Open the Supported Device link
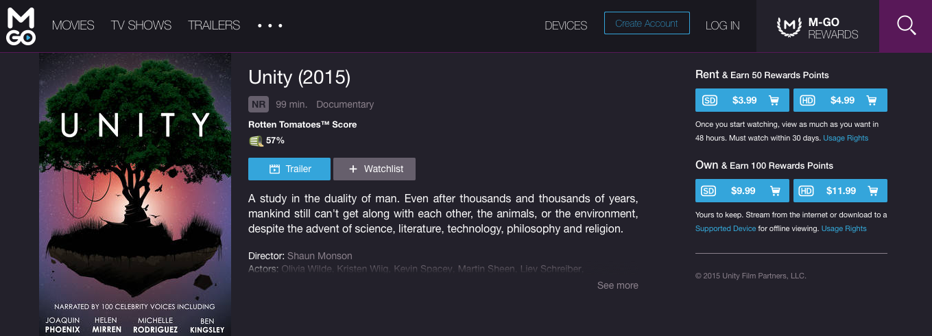Screen dimensions: 932x336 (x=726, y=228)
